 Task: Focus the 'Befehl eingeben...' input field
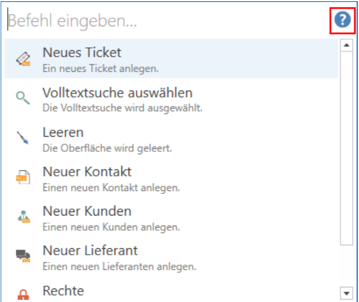tap(163, 22)
